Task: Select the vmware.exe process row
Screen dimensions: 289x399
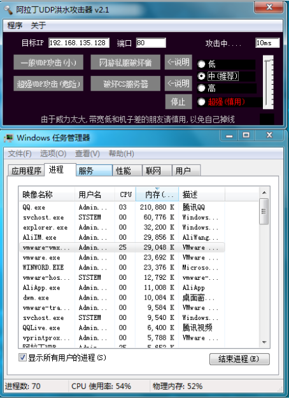Action: 122,258
